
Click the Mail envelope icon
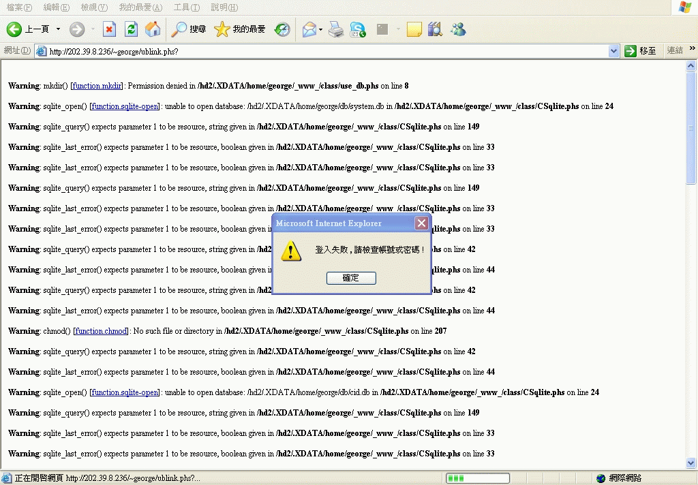(309, 30)
